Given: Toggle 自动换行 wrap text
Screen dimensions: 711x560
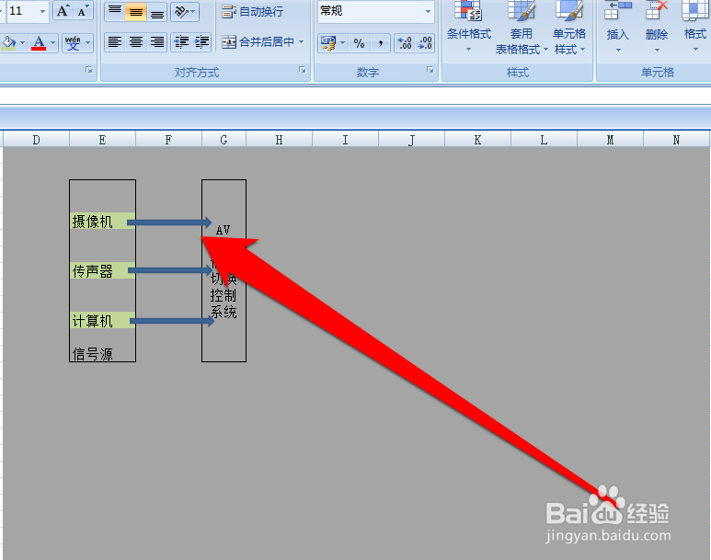Looking at the screenshot, I should point(253,12).
